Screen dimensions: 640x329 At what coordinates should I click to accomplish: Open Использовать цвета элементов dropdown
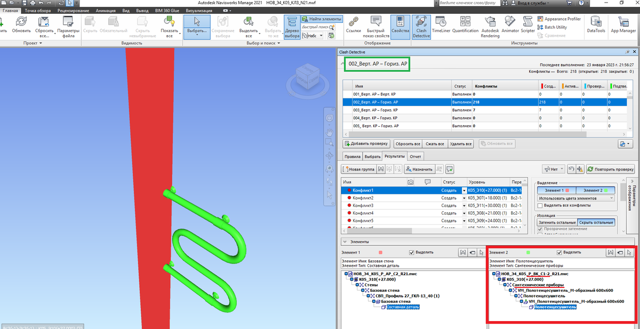tap(575, 198)
